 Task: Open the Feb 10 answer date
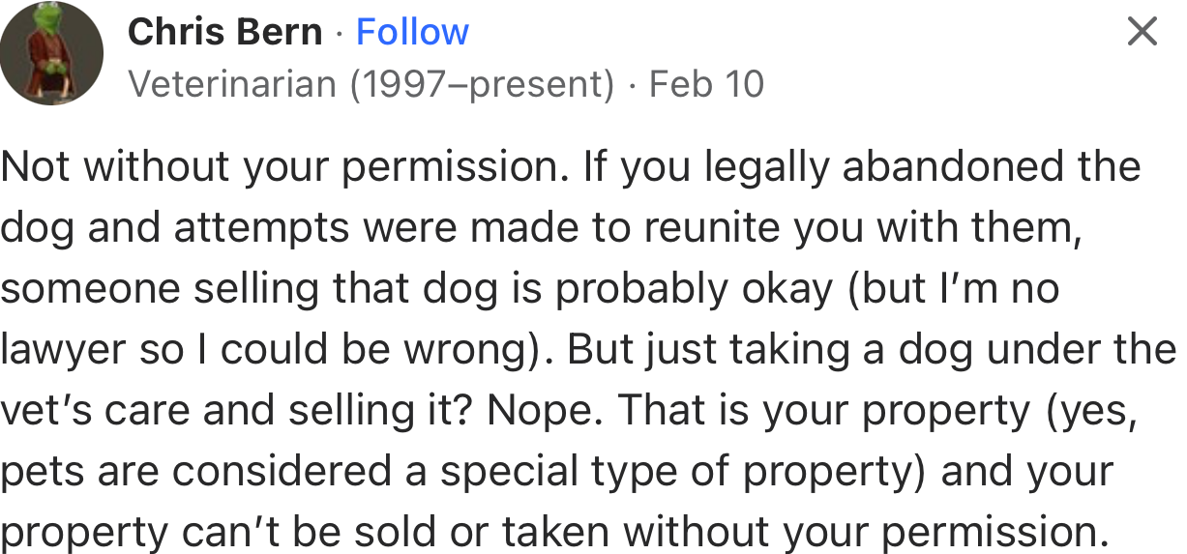[706, 85]
